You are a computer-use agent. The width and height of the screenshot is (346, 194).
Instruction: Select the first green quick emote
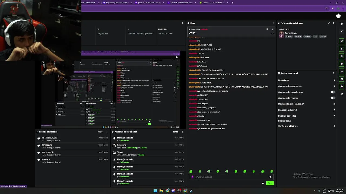(191, 171)
